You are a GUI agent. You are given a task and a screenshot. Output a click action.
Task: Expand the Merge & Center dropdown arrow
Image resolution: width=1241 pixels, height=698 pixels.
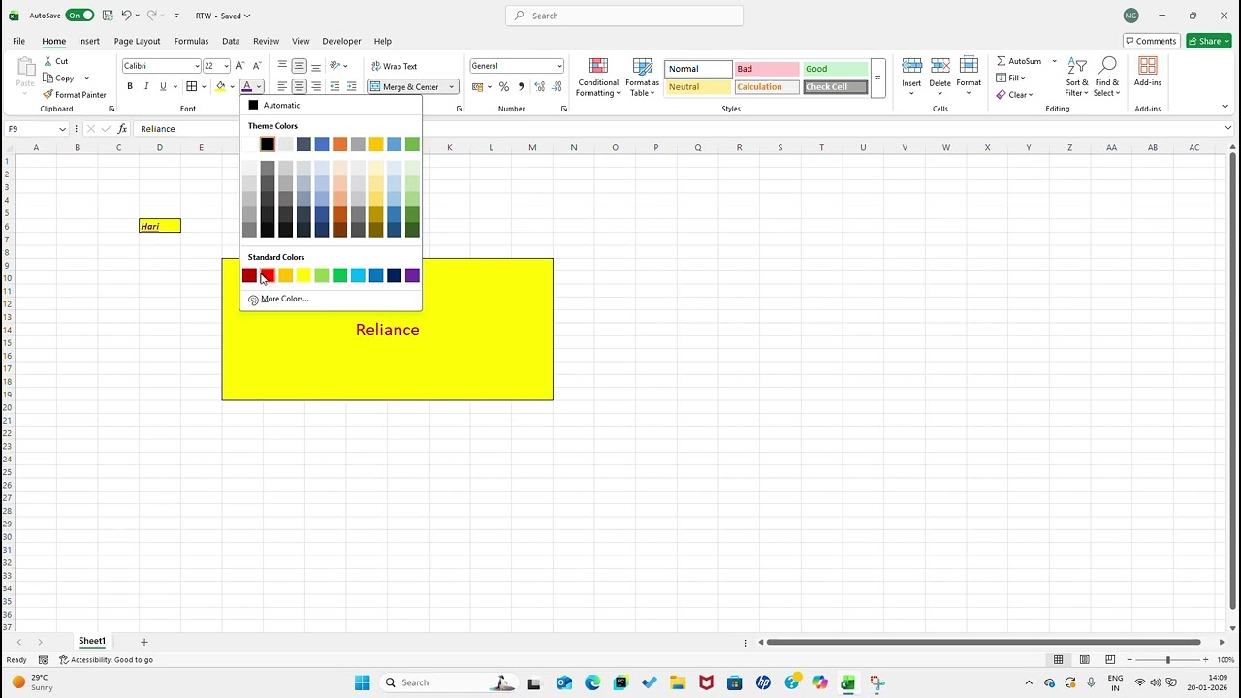pos(451,87)
